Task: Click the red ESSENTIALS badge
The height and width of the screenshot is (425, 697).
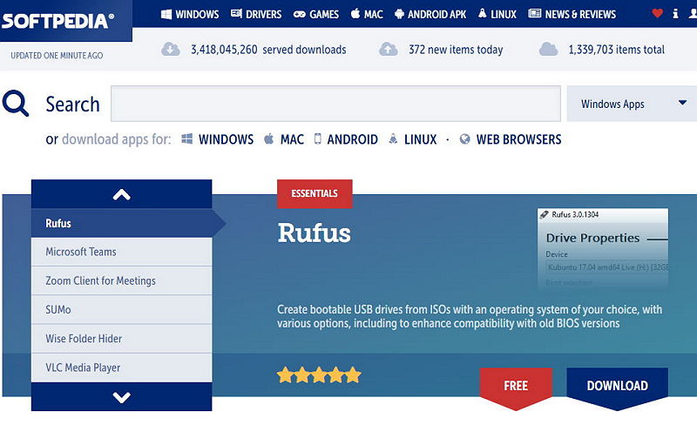Action: coord(315,194)
